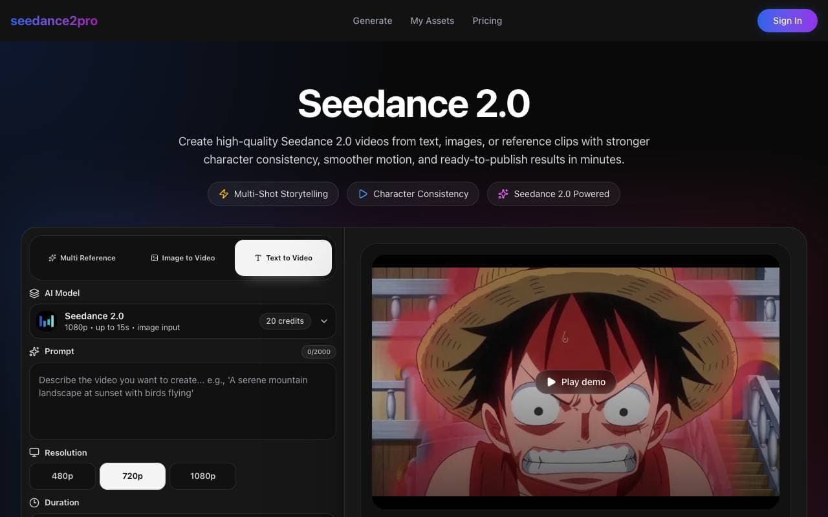Click the play triangle icon in Character Consistency badge
Viewport: 828px width, 517px height.
(x=363, y=194)
